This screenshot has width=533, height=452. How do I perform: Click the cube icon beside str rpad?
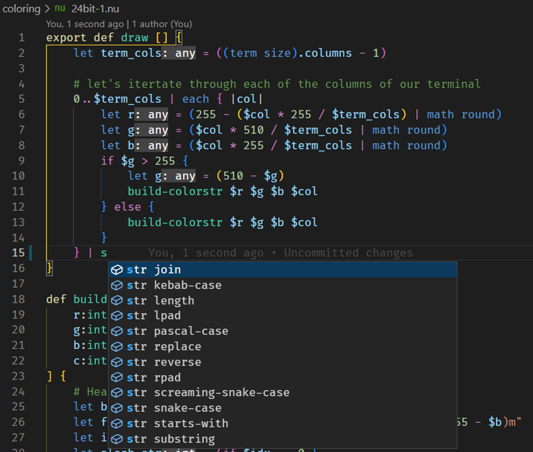pos(117,377)
